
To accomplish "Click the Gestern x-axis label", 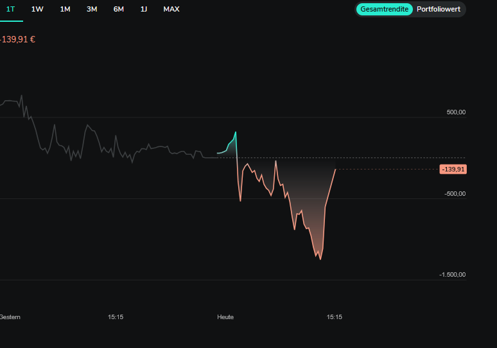I will [x=10, y=317].
